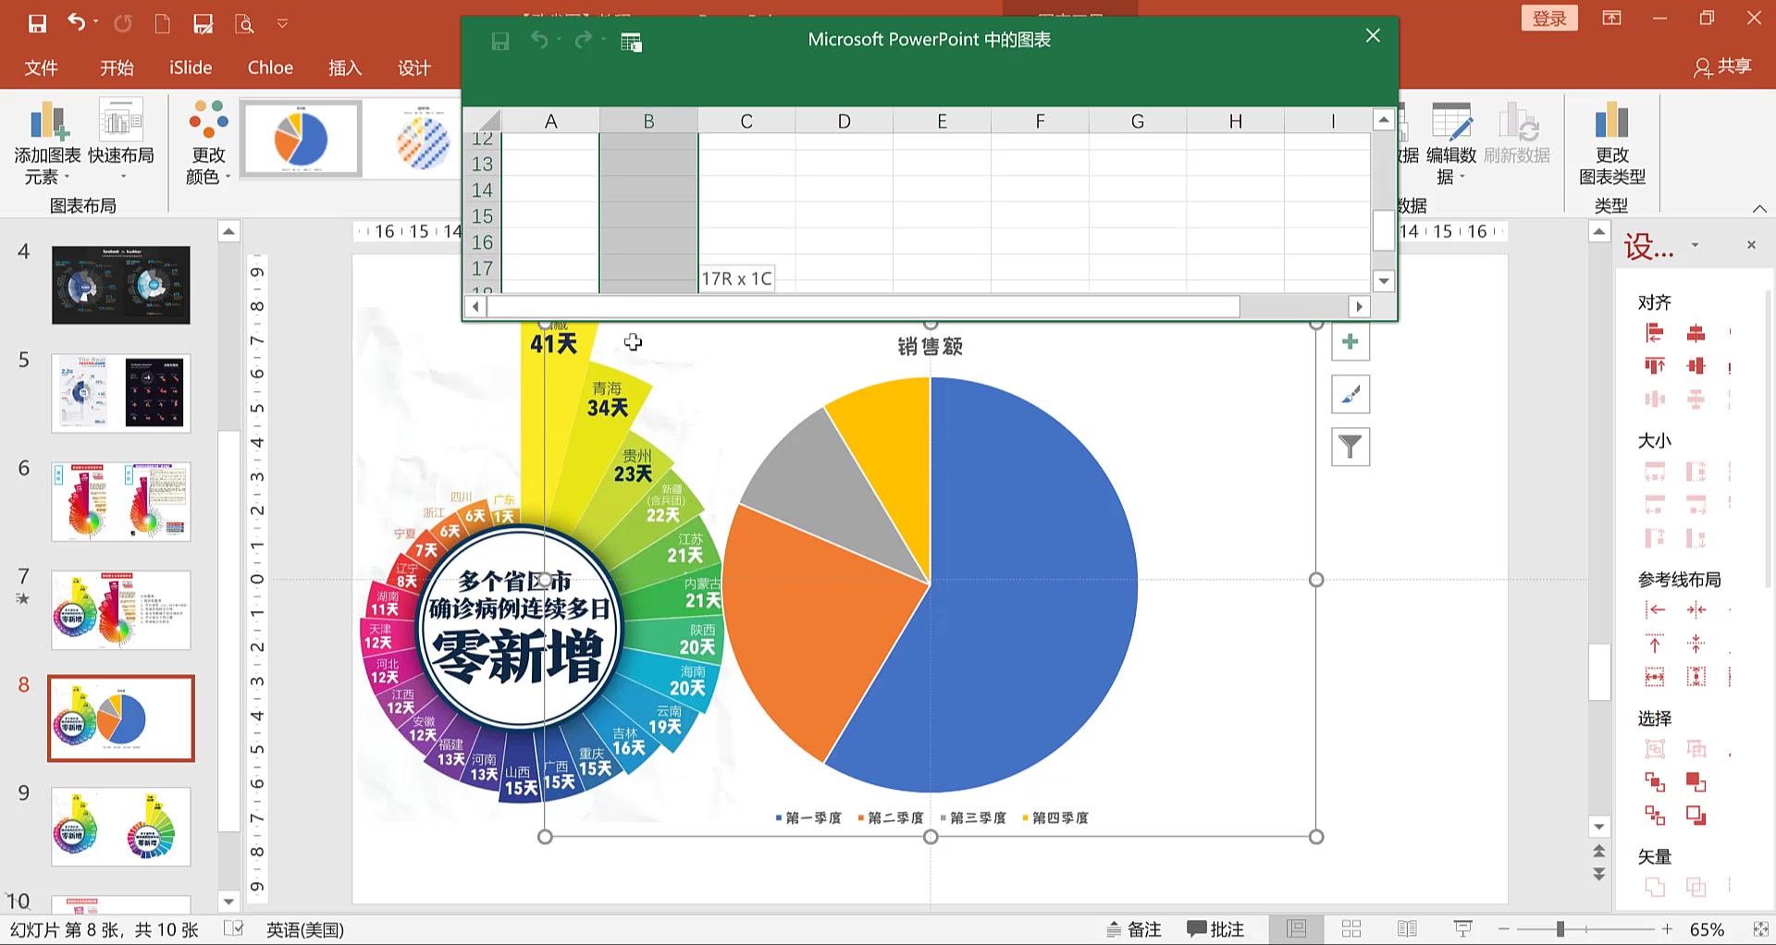Click horizontal width guide icon under 参考线布局
The width and height of the screenshot is (1776, 945).
click(1655, 677)
